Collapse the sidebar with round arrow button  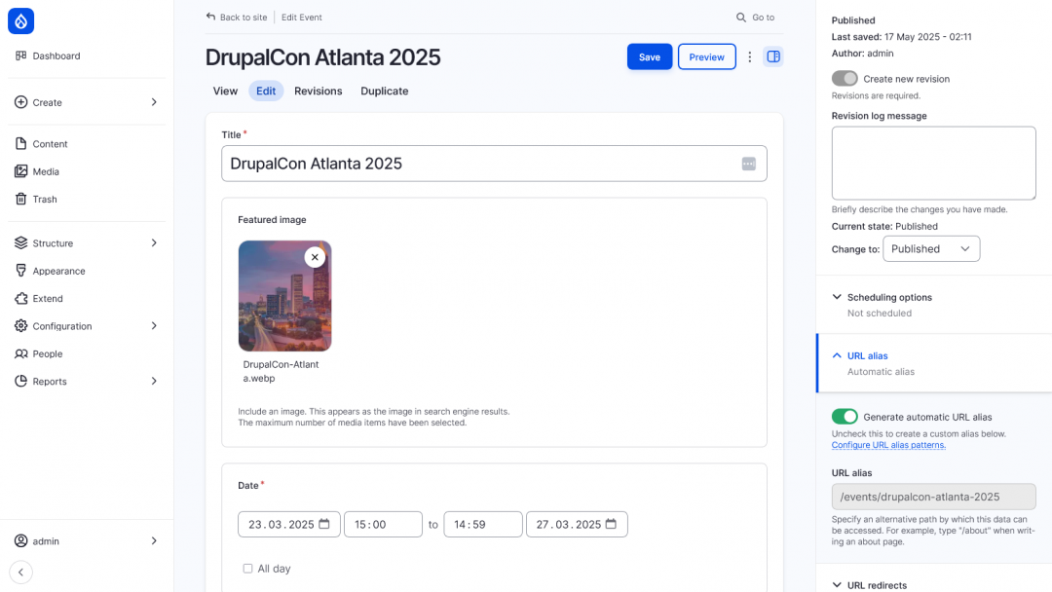(20, 572)
